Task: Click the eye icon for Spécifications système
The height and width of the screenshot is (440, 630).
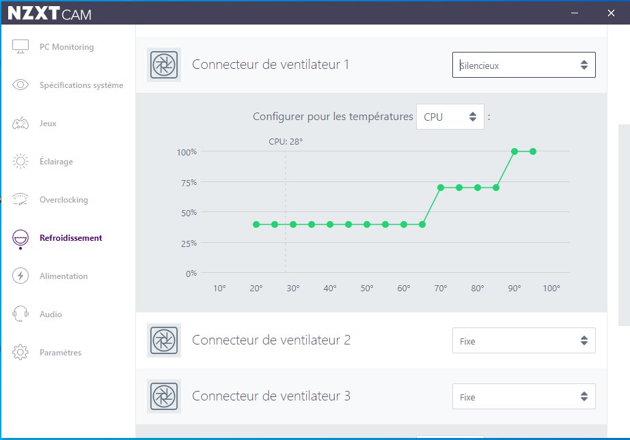Action: 20,85
